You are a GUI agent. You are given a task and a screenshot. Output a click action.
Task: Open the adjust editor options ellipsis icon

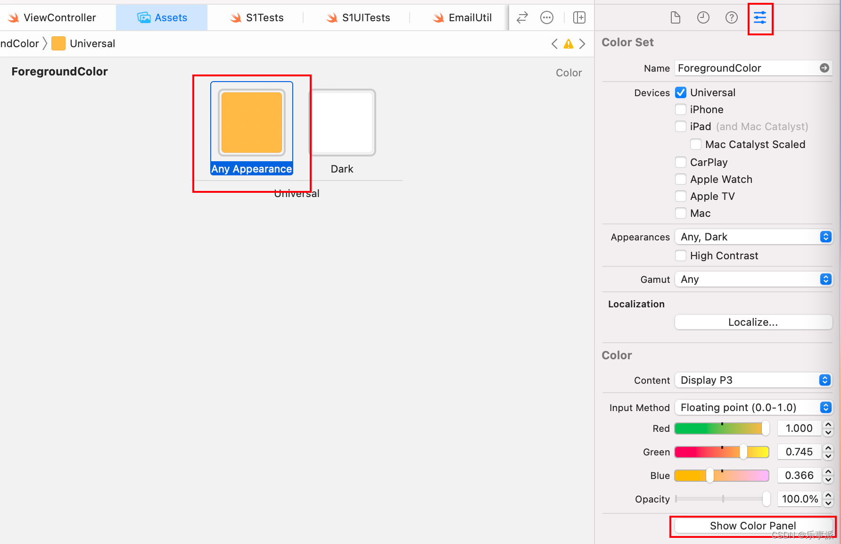tap(547, 18)
